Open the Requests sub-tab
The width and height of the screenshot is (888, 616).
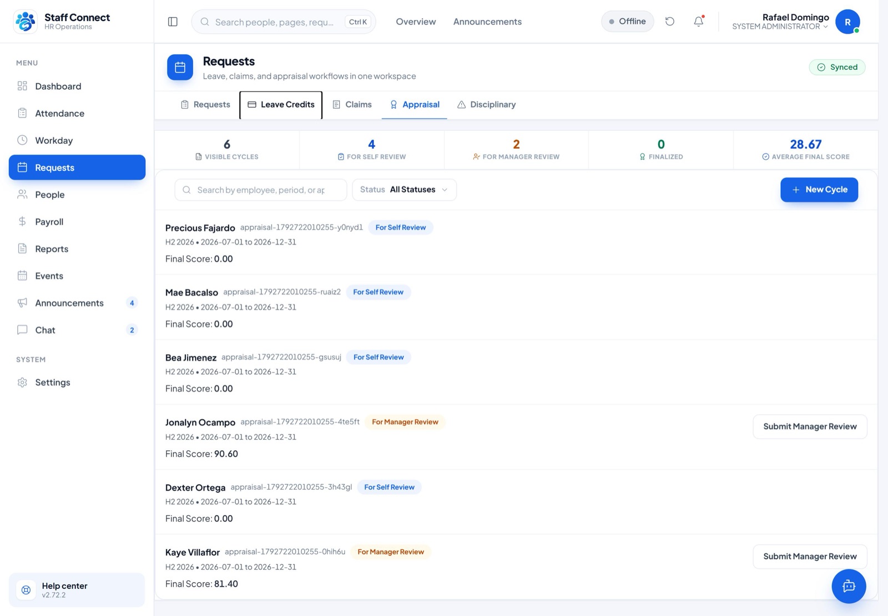pos(205,105)
